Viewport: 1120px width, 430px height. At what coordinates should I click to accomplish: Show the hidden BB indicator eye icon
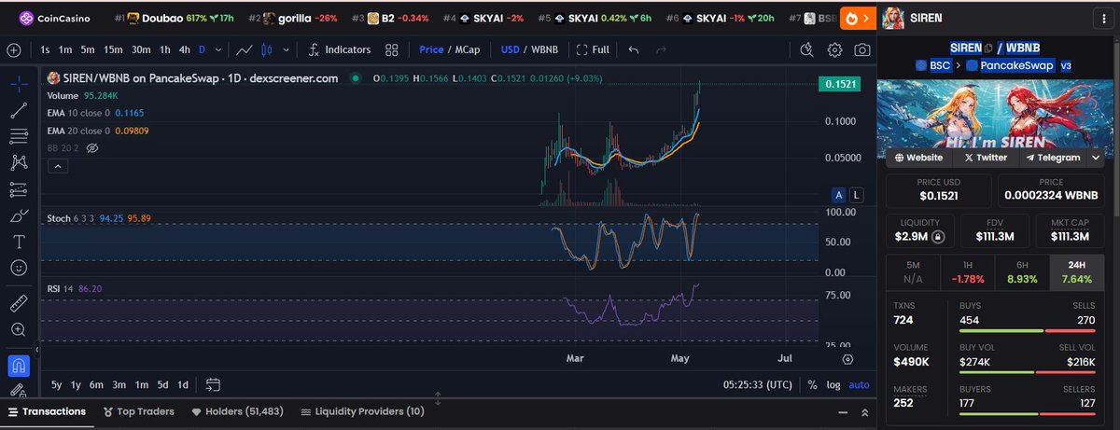click(x=91, y=147)
